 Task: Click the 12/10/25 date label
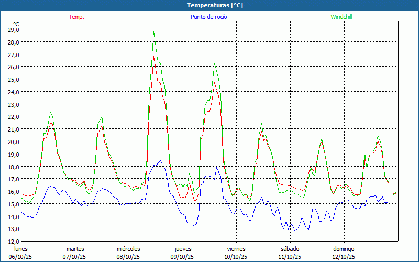click(x=344, y=257)
